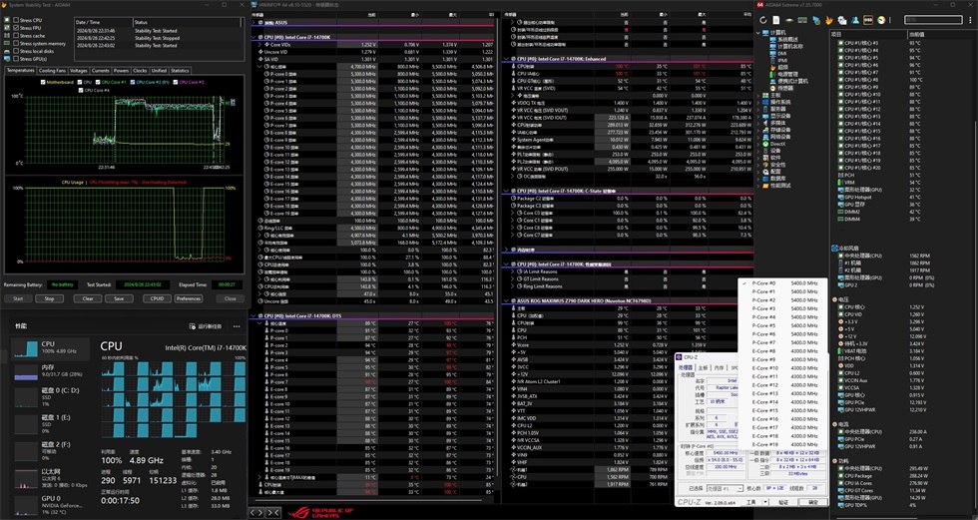Click the Save button in Stability Test
978x520 pixels.
[x=119, y=298]
